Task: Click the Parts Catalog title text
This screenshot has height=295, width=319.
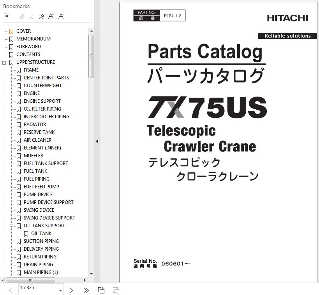Action: pyautogui.click(x=205, y=52)
